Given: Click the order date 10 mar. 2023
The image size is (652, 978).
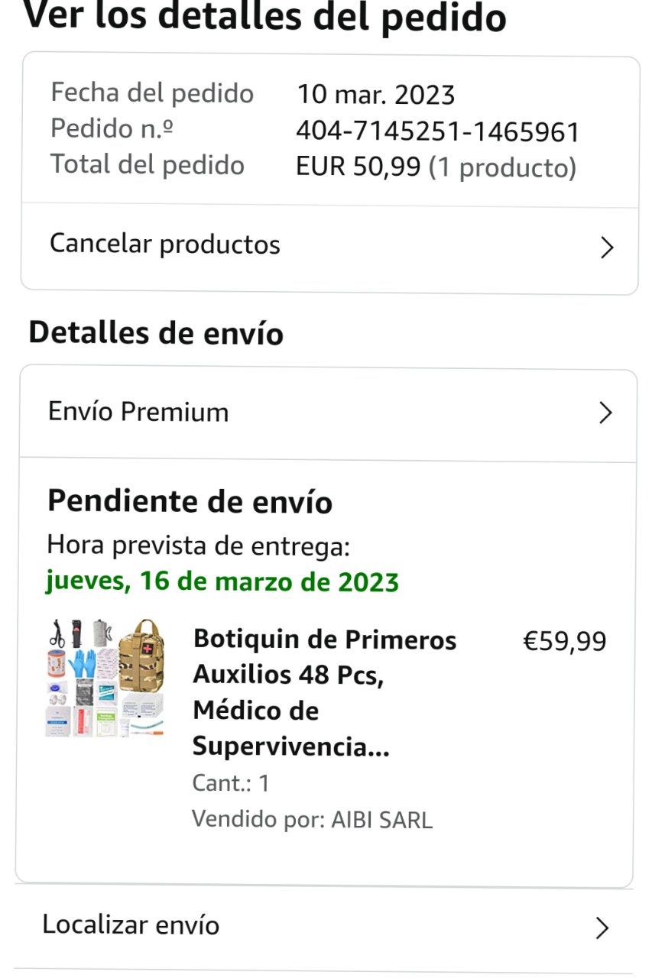Looking at the screenshot, I should [375, 96].
